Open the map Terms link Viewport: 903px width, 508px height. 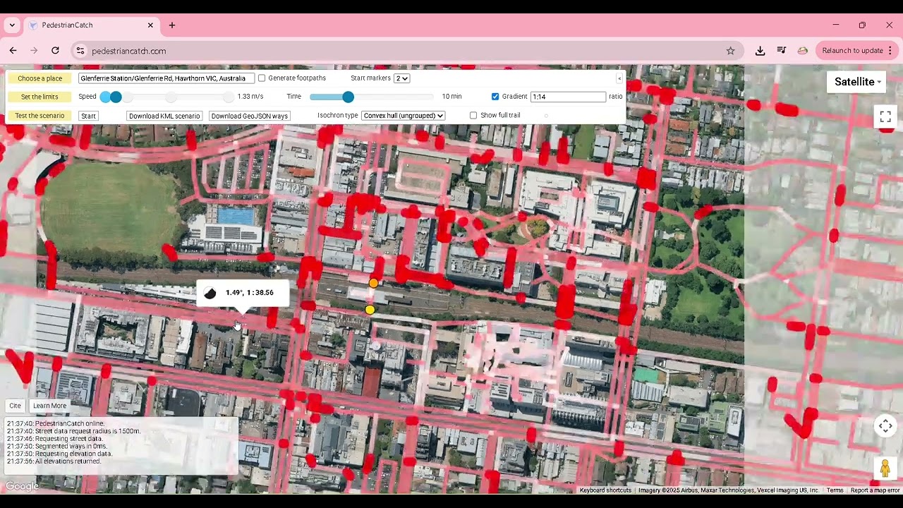tap(835, 490)
